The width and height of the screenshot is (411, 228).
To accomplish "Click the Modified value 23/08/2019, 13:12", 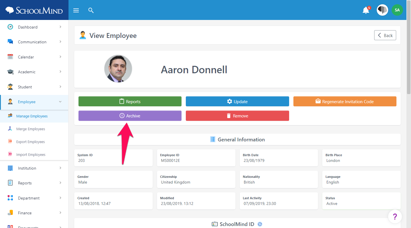I will [177, 203].
